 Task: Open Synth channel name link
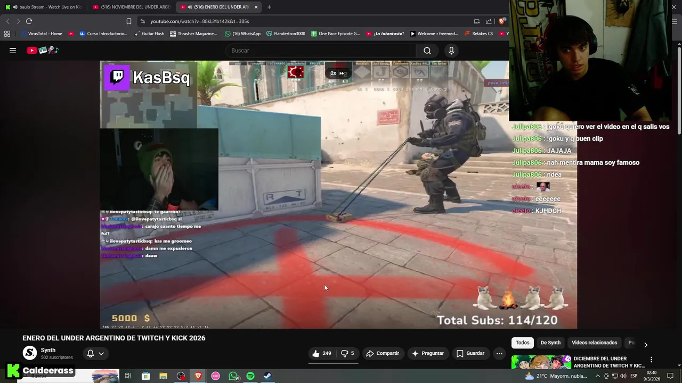click(48, 350)
